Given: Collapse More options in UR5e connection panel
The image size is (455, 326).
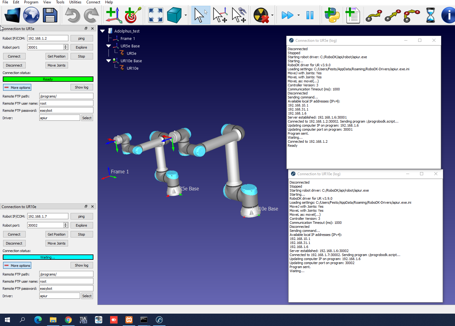Looking at the screenshot, I should 17,88.
